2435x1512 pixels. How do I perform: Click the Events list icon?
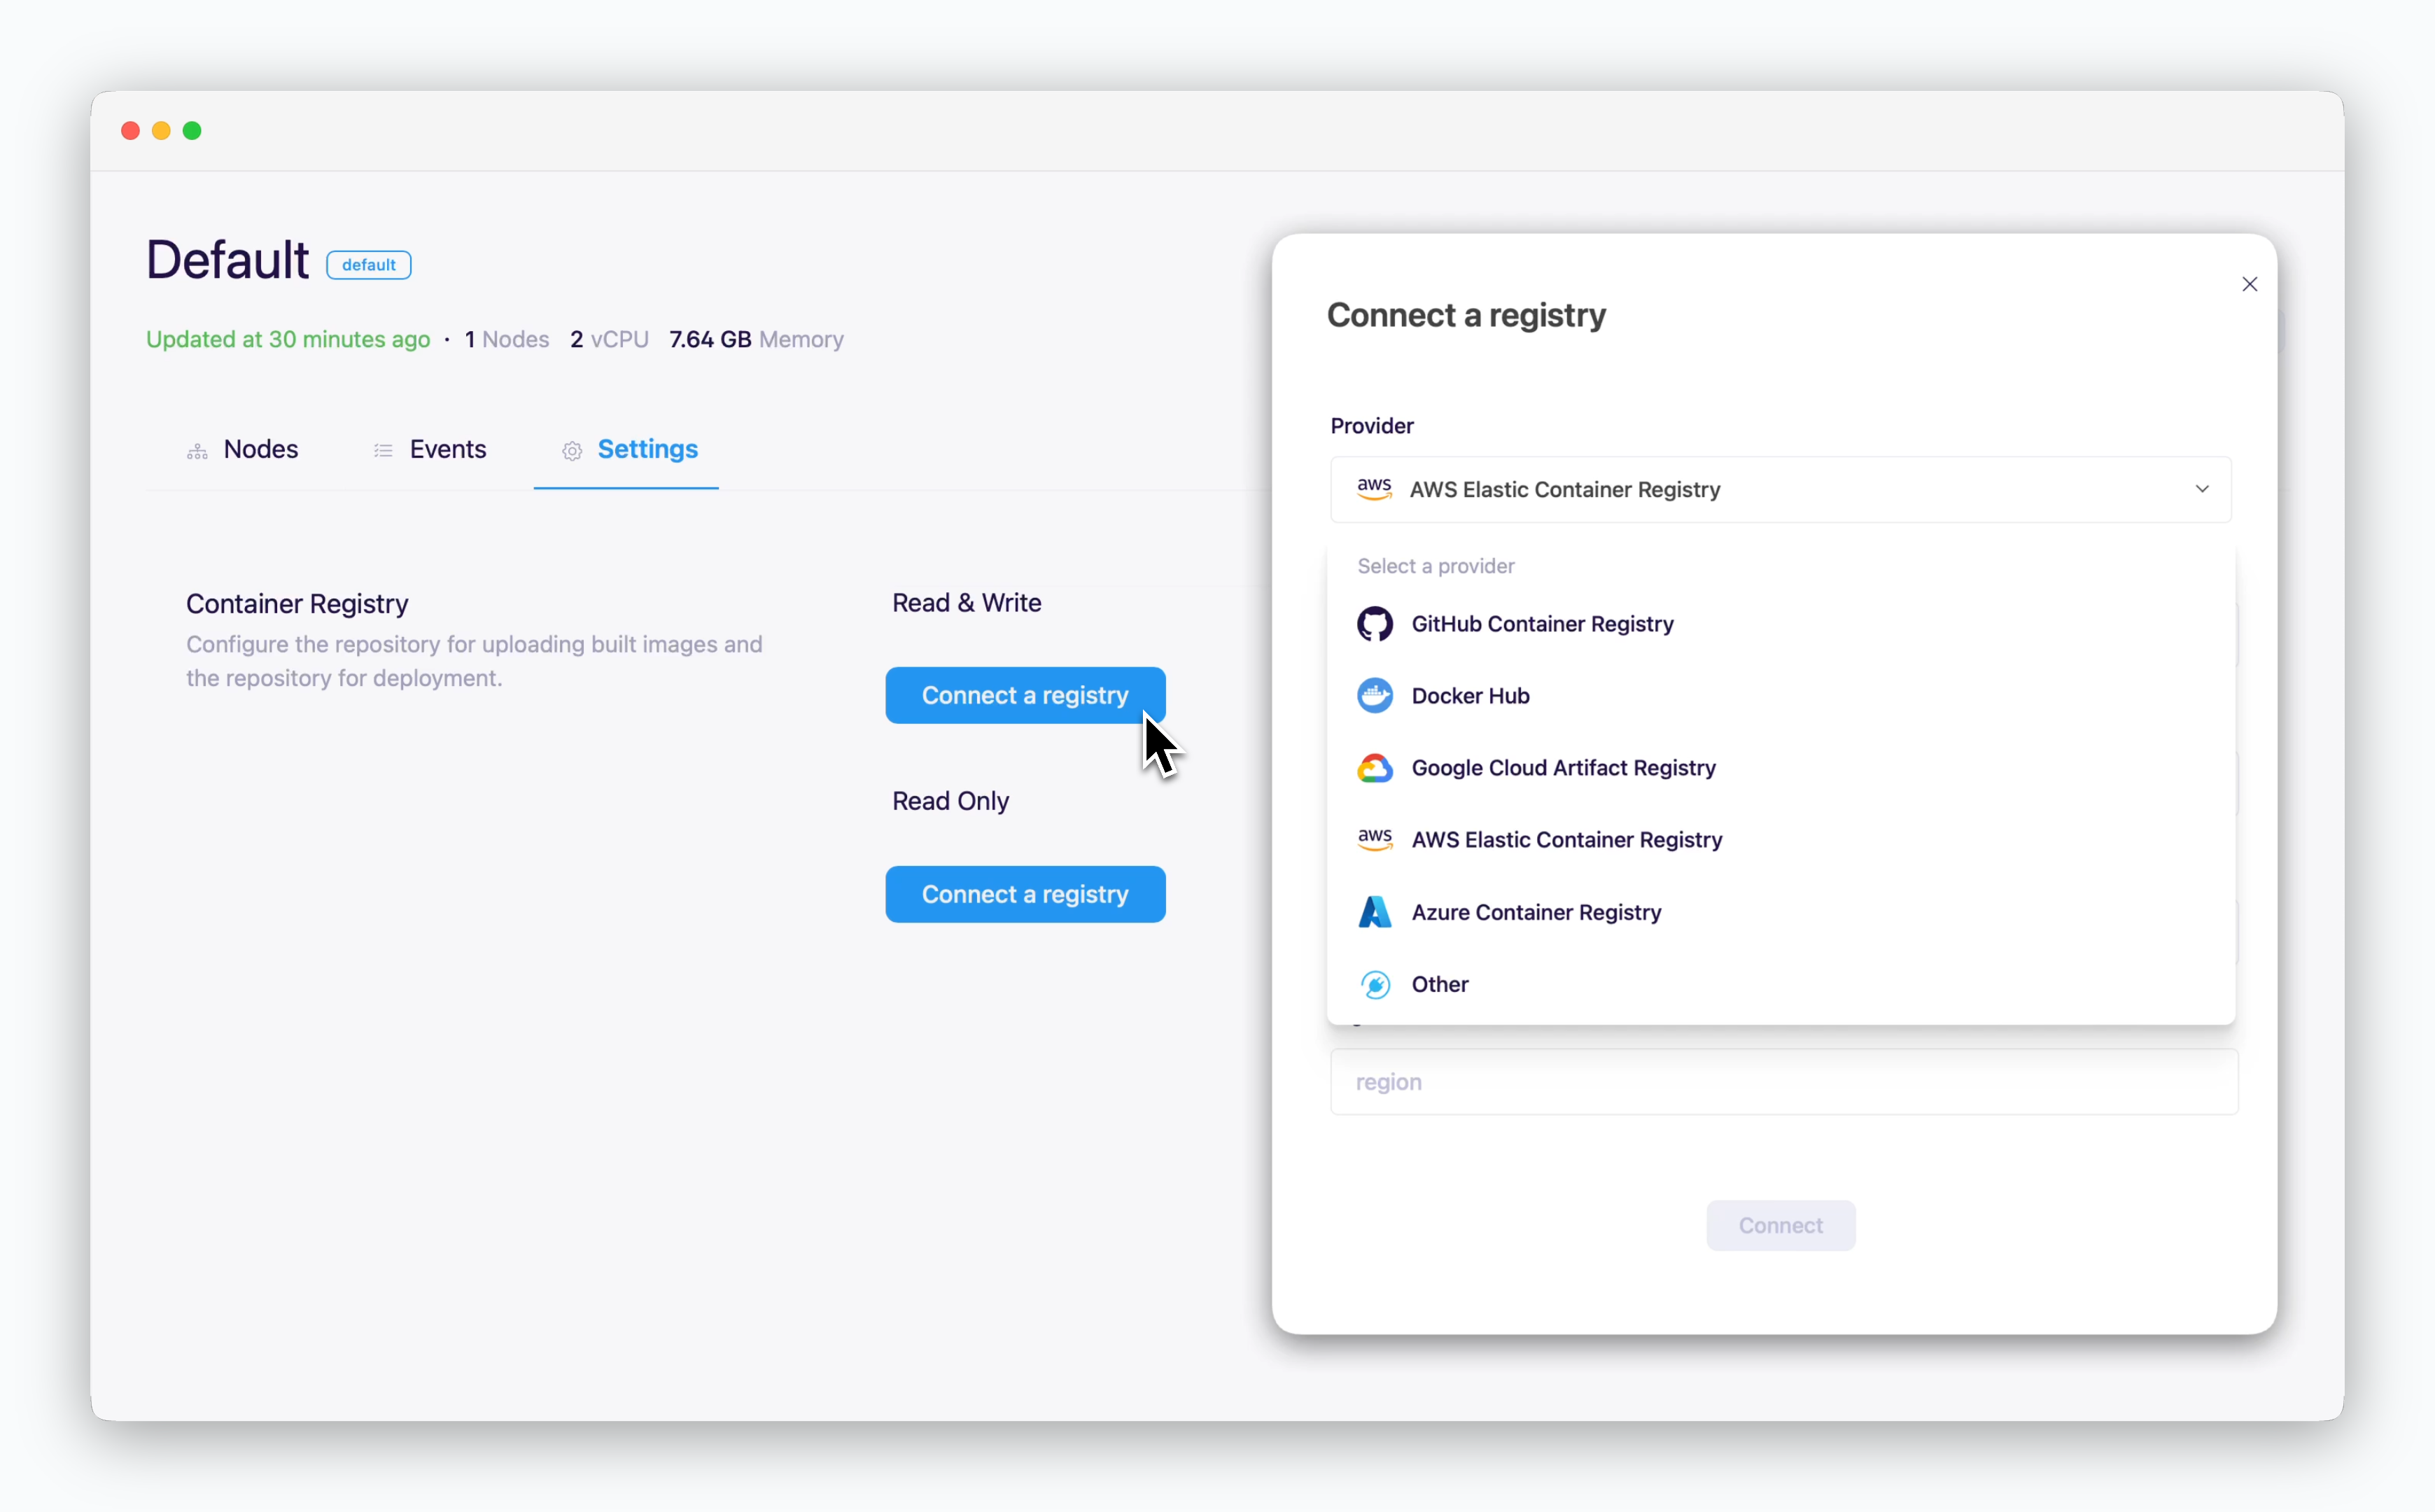(x=383, y=451)
